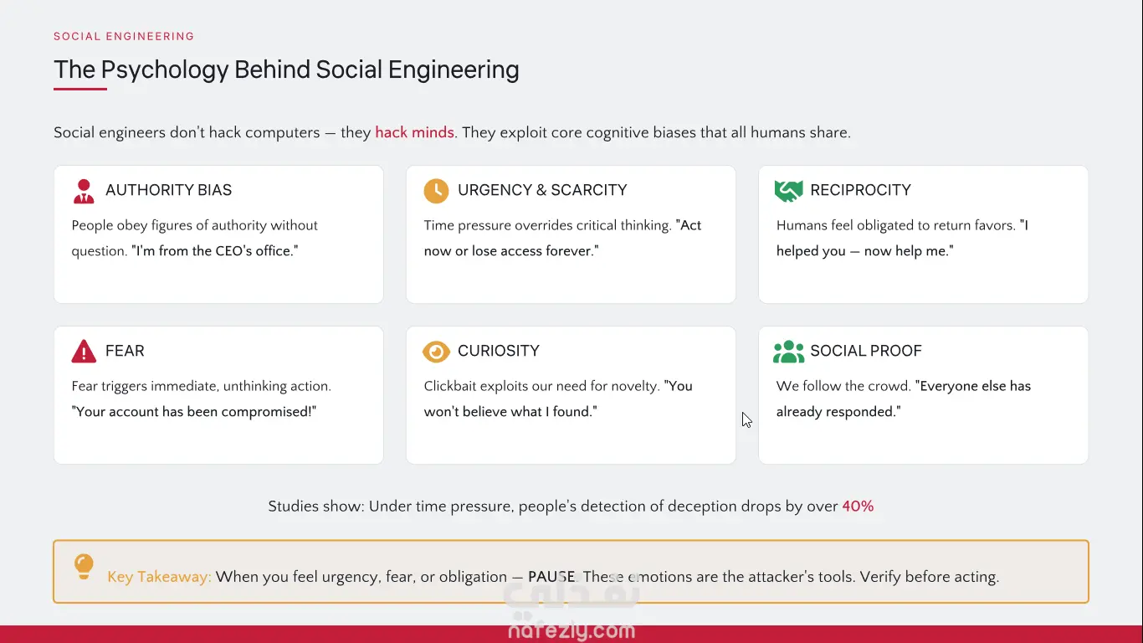Click the green handshake Reciprocity icon
Screen dimensions: 1143x643
click(x=788, y=191)
